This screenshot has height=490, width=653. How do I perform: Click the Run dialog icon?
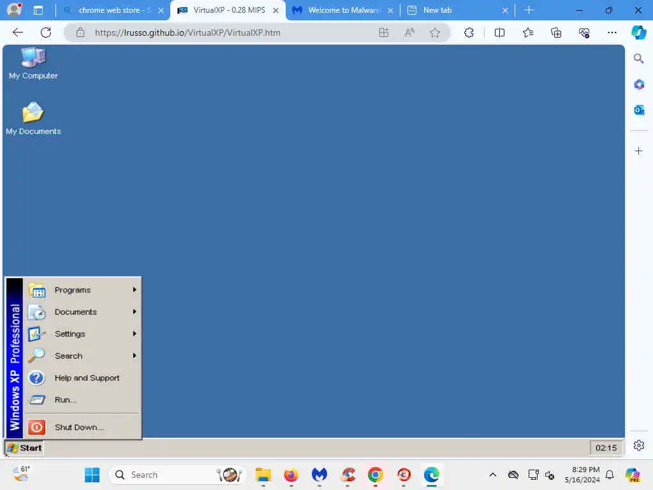(x=36, y=400)
